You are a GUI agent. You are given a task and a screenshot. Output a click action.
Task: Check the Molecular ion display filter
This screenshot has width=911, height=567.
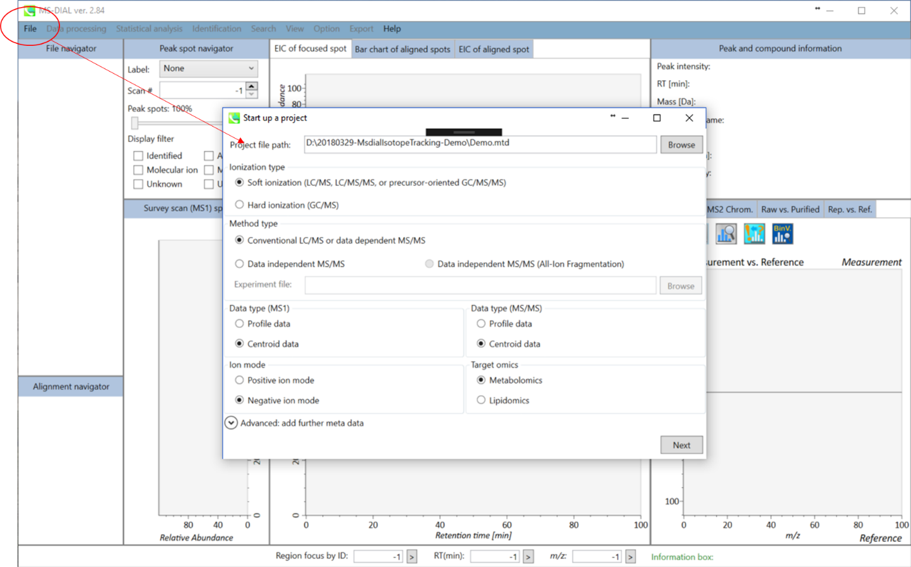[138, 170]
